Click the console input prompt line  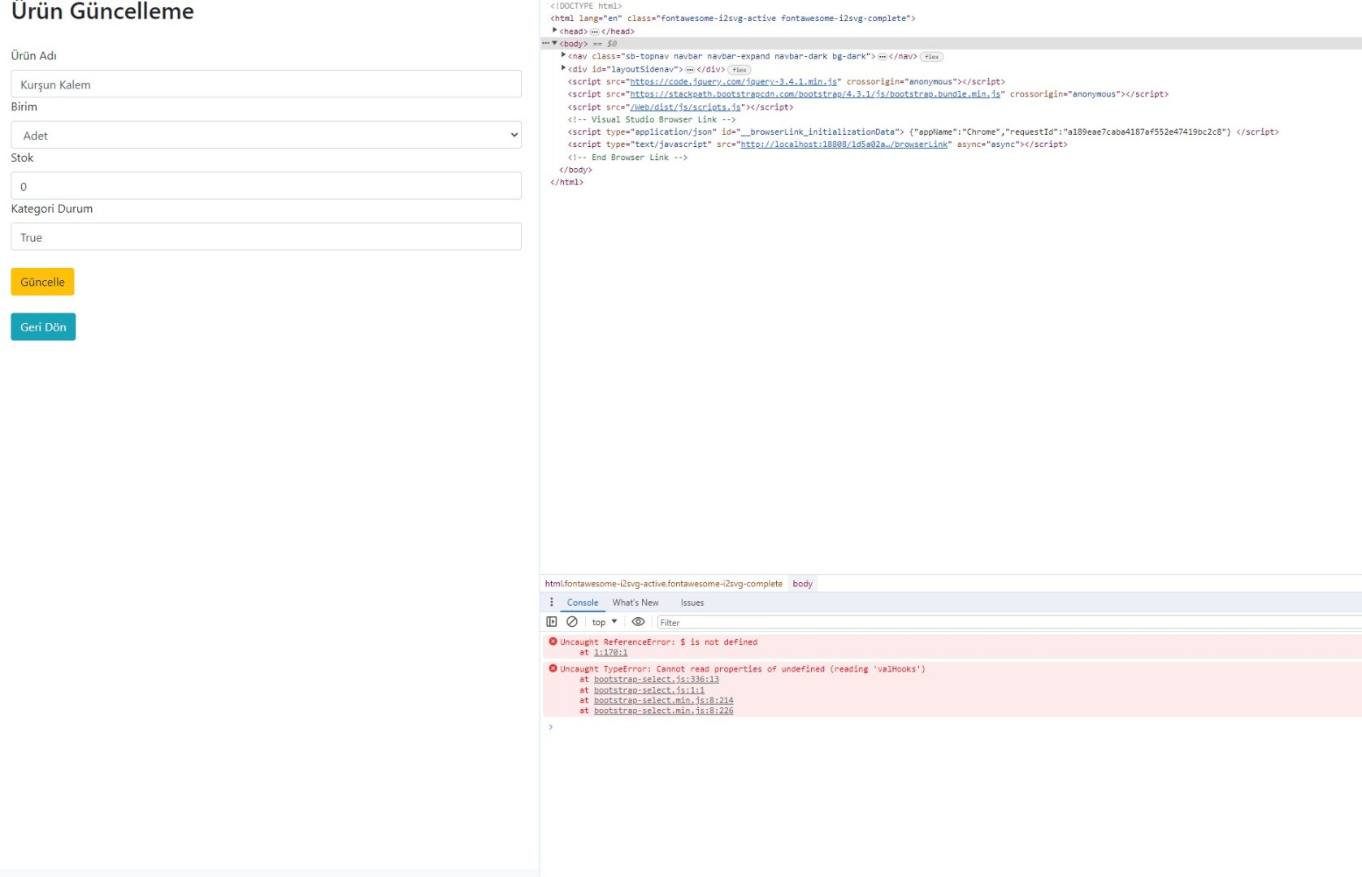[951, 727]
